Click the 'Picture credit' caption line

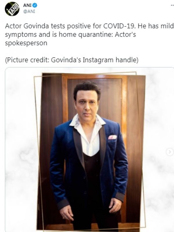[x=72, y=60]
